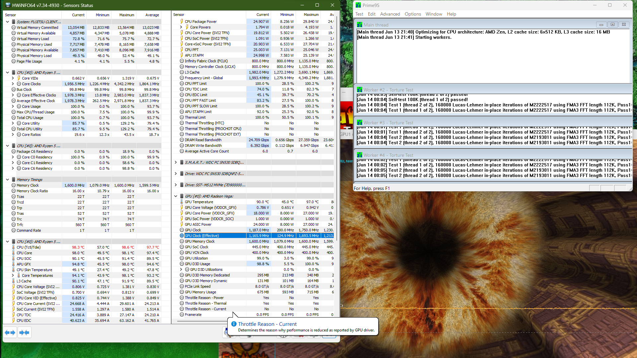
Task: Click the restore icon of Main thread subwindow
Action: 612,25
